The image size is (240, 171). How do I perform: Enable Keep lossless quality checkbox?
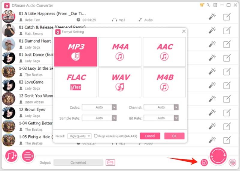[x=96, y=136]
